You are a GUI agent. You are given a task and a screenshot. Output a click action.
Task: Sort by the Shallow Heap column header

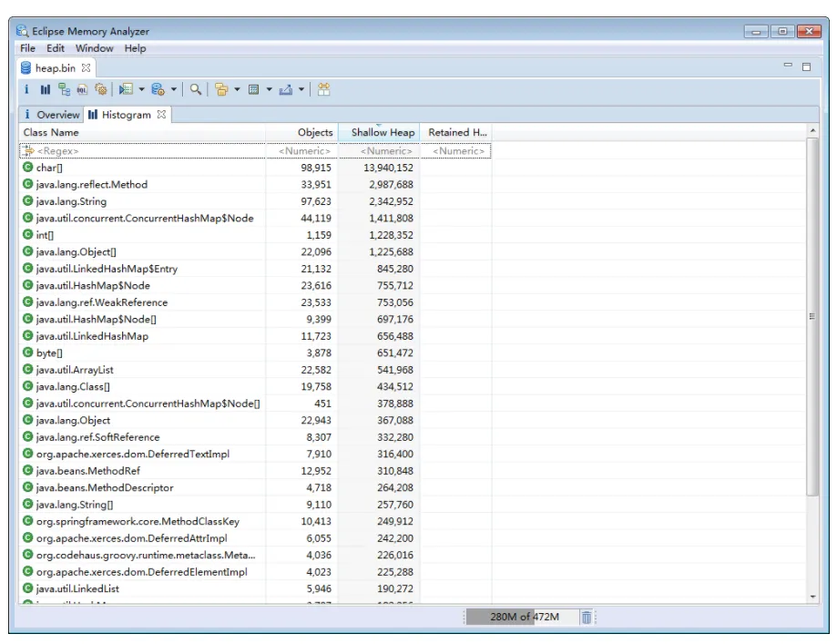point(382,133)
